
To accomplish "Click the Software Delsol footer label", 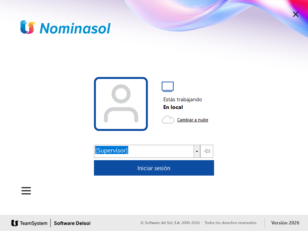I will [72, 223].
